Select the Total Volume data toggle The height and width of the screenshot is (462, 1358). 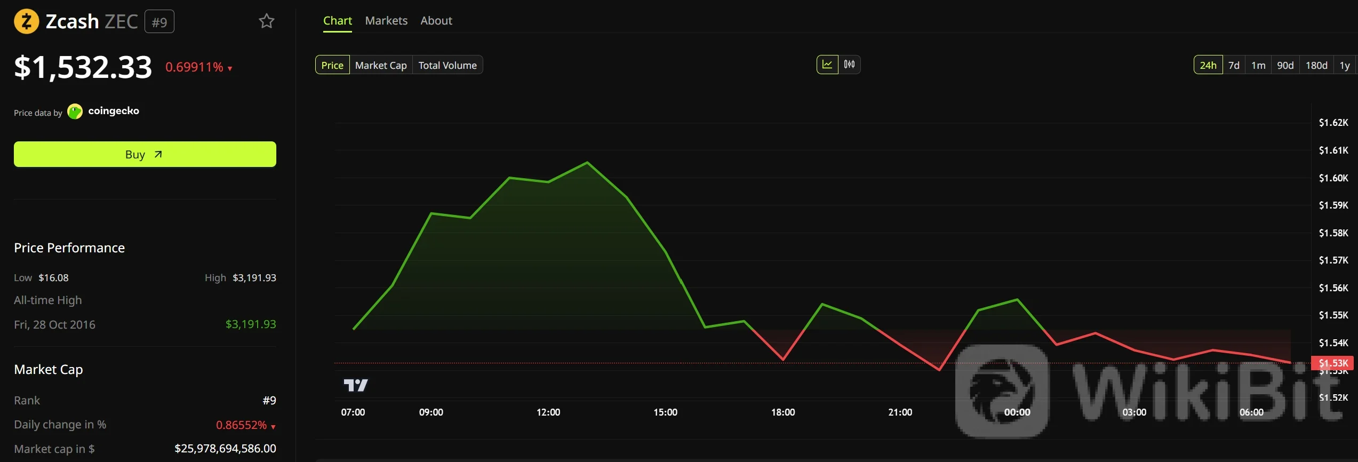448,65
